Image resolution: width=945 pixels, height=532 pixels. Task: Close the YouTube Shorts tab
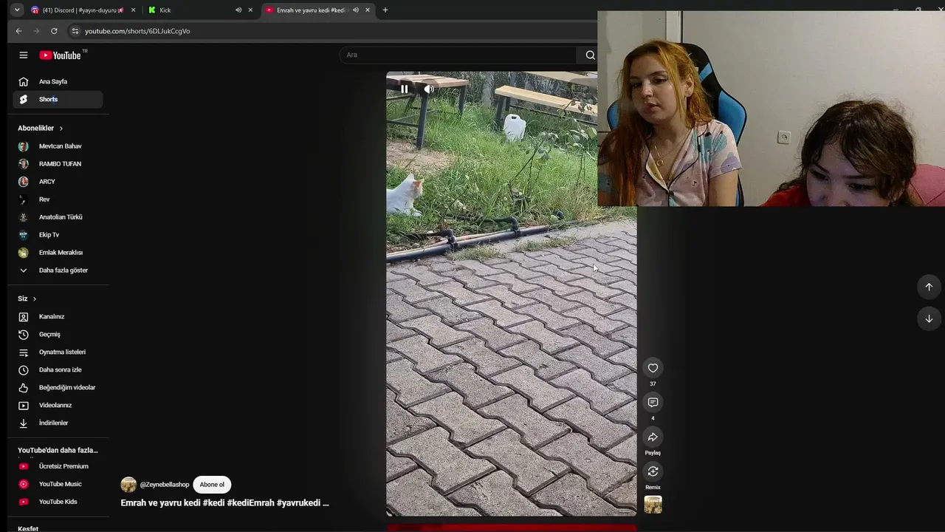(x=368, y=10)
